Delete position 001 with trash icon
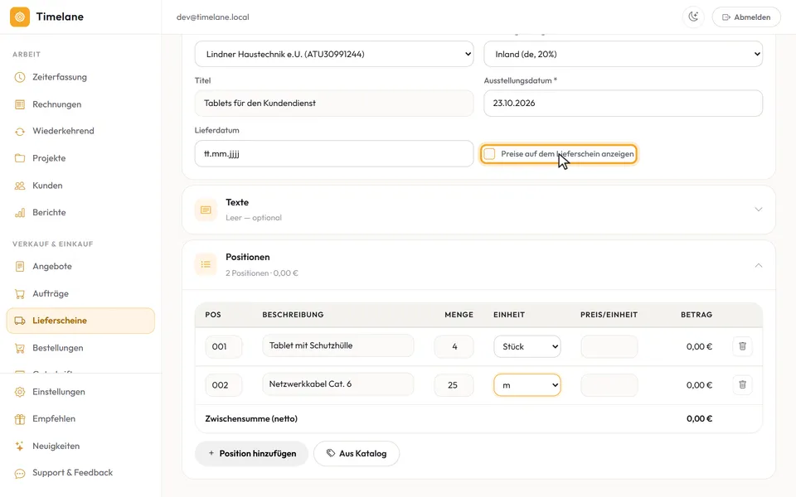The image size is (796, 497). (742, 346)
